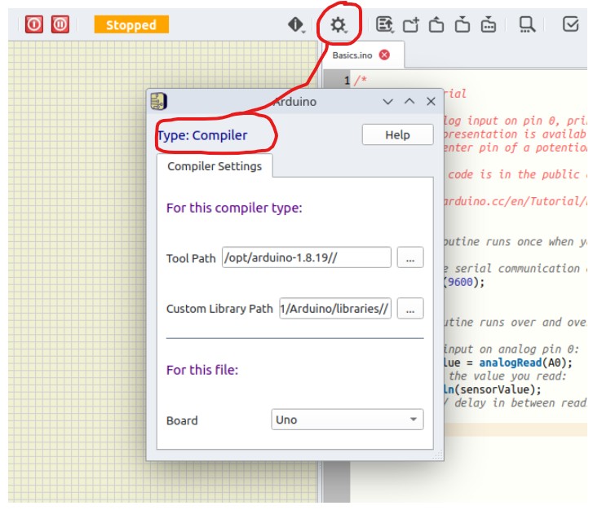Click the file icon with three dots
The width and height of the screenshot is (593, 510).
click(489, 24)
